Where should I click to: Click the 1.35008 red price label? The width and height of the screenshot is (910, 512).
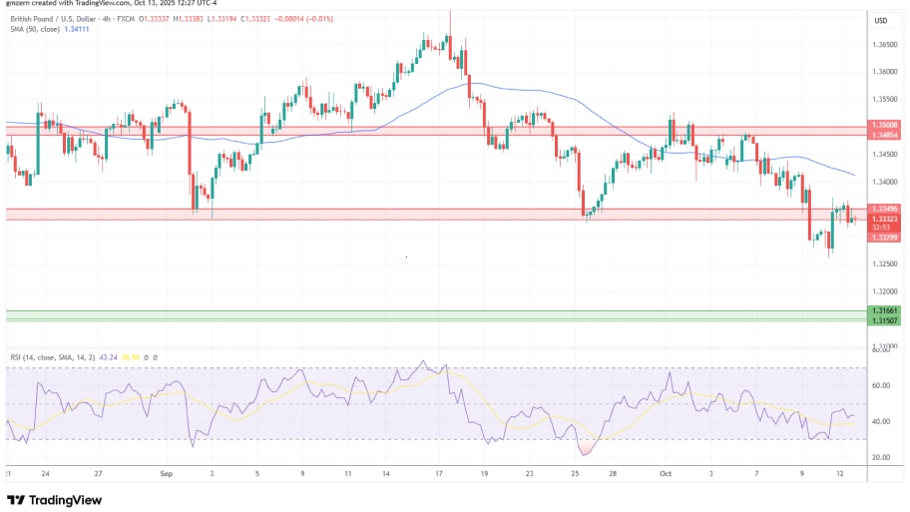884,127
